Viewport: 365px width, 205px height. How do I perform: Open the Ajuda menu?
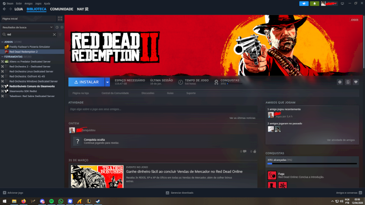(x=47, y=4)
